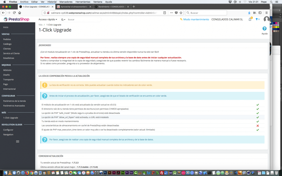Show the Firefox sidebars icon
The width and height of the screenshot is (282, 176).
[260, 13]
